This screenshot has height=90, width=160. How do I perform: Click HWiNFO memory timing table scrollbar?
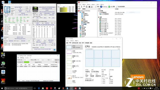pyautogui.click(x=55, y=32)
